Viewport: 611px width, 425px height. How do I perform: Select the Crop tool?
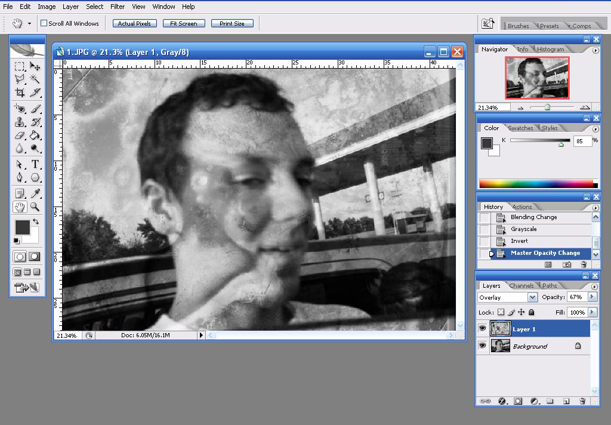19,92
